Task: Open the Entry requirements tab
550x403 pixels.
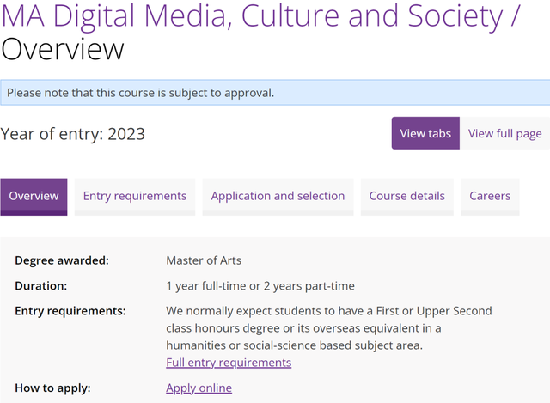Action: 135,196
